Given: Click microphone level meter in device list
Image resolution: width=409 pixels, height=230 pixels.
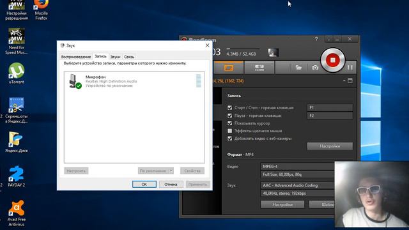Looking at the screenshot, I should 199,80.
